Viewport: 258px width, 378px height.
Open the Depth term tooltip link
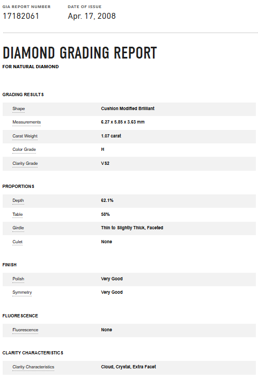click(x=18, y=201)
